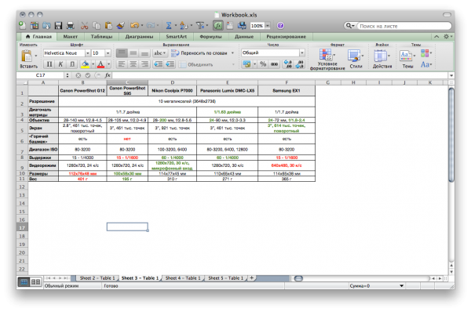Viewport: 471px width, 312px height.
Task: Redo the last undone action
Action: 151,26
